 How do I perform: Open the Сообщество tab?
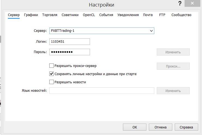(181, 15)
